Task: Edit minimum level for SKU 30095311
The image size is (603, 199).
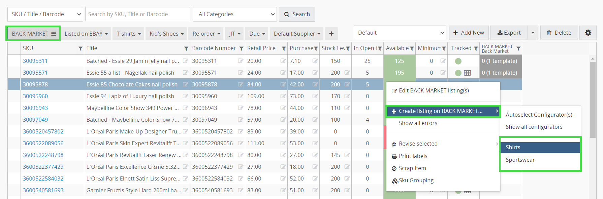Action: [x=443, y=61]
